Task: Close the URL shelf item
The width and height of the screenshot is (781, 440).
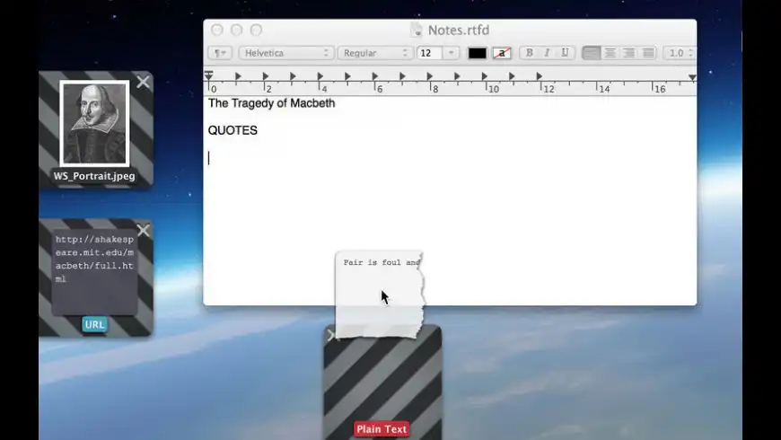Action: (x=143, y=230)
